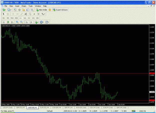Switch to M5 timeframe

point(8,18)
